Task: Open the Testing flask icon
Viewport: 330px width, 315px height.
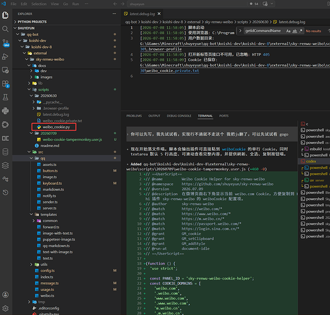Action: 5,97
